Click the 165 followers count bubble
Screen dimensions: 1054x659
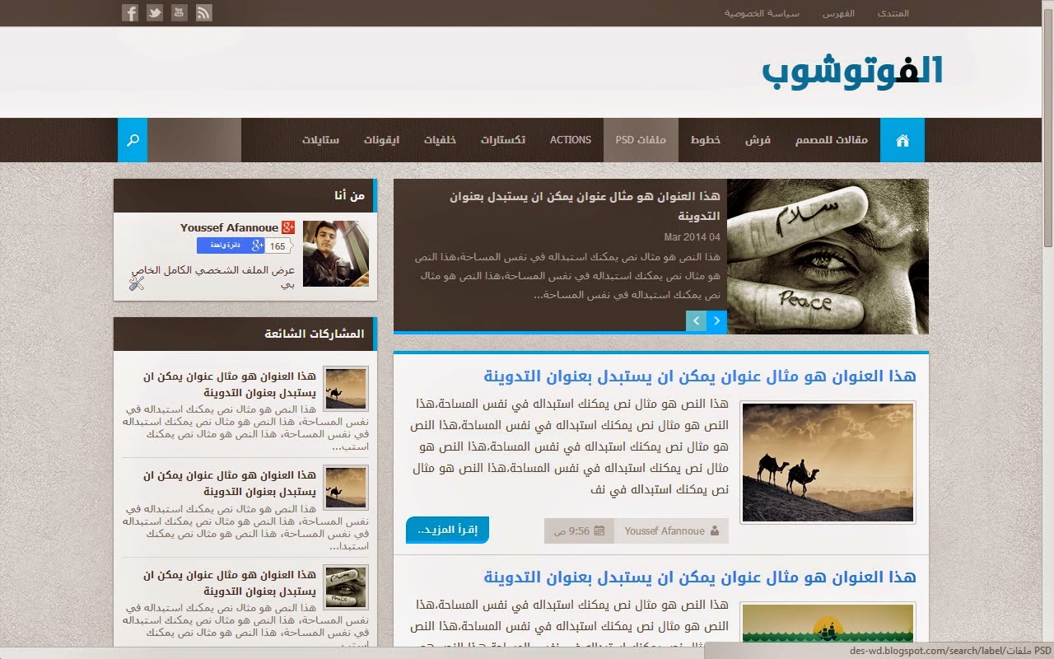pos(279,246)
